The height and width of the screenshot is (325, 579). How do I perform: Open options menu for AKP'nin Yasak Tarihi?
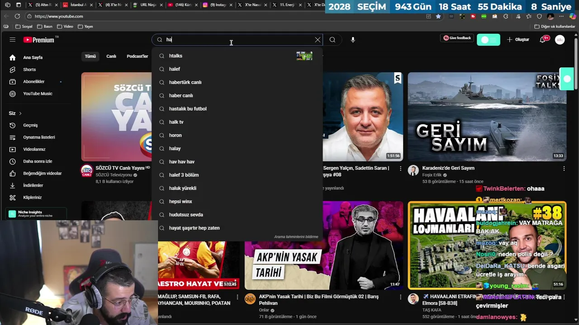[x=400, y=297]
